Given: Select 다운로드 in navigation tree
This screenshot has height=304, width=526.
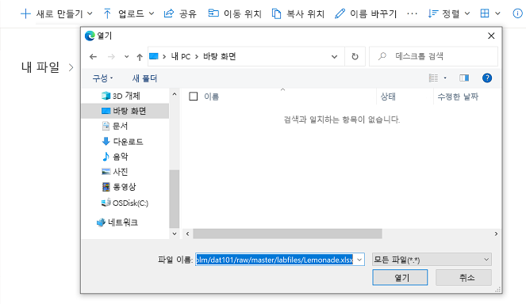Looking at the screenshot, I should (x=122, y=142).
